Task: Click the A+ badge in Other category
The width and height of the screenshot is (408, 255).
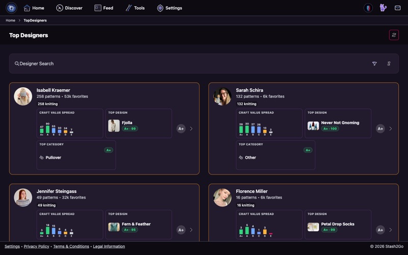Action: pos(308,150)
